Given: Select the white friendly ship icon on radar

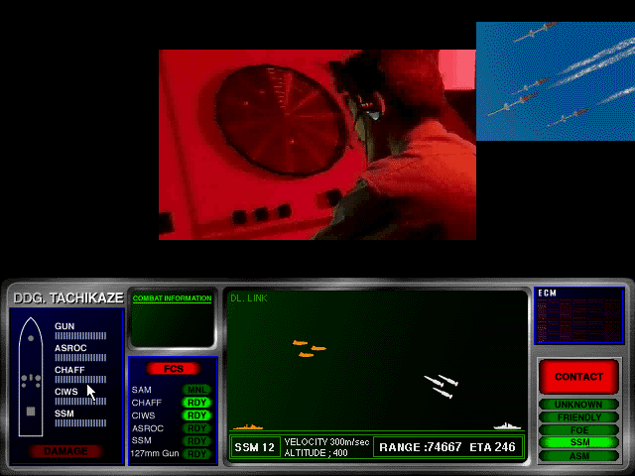Looking at the screenshot, I should (x=507, y=426).
